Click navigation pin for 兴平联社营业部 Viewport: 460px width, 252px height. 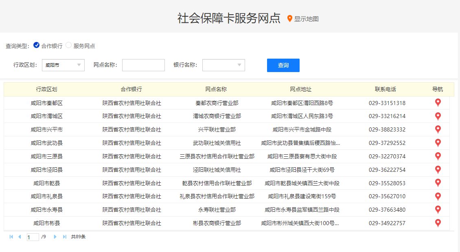pos(438,129)
